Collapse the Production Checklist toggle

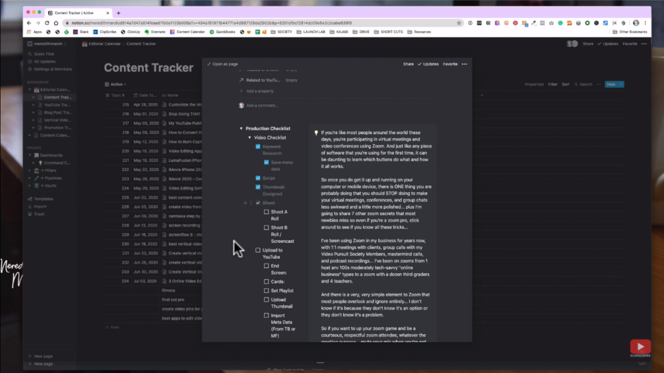pyautogui.click(x=241, y=129)
